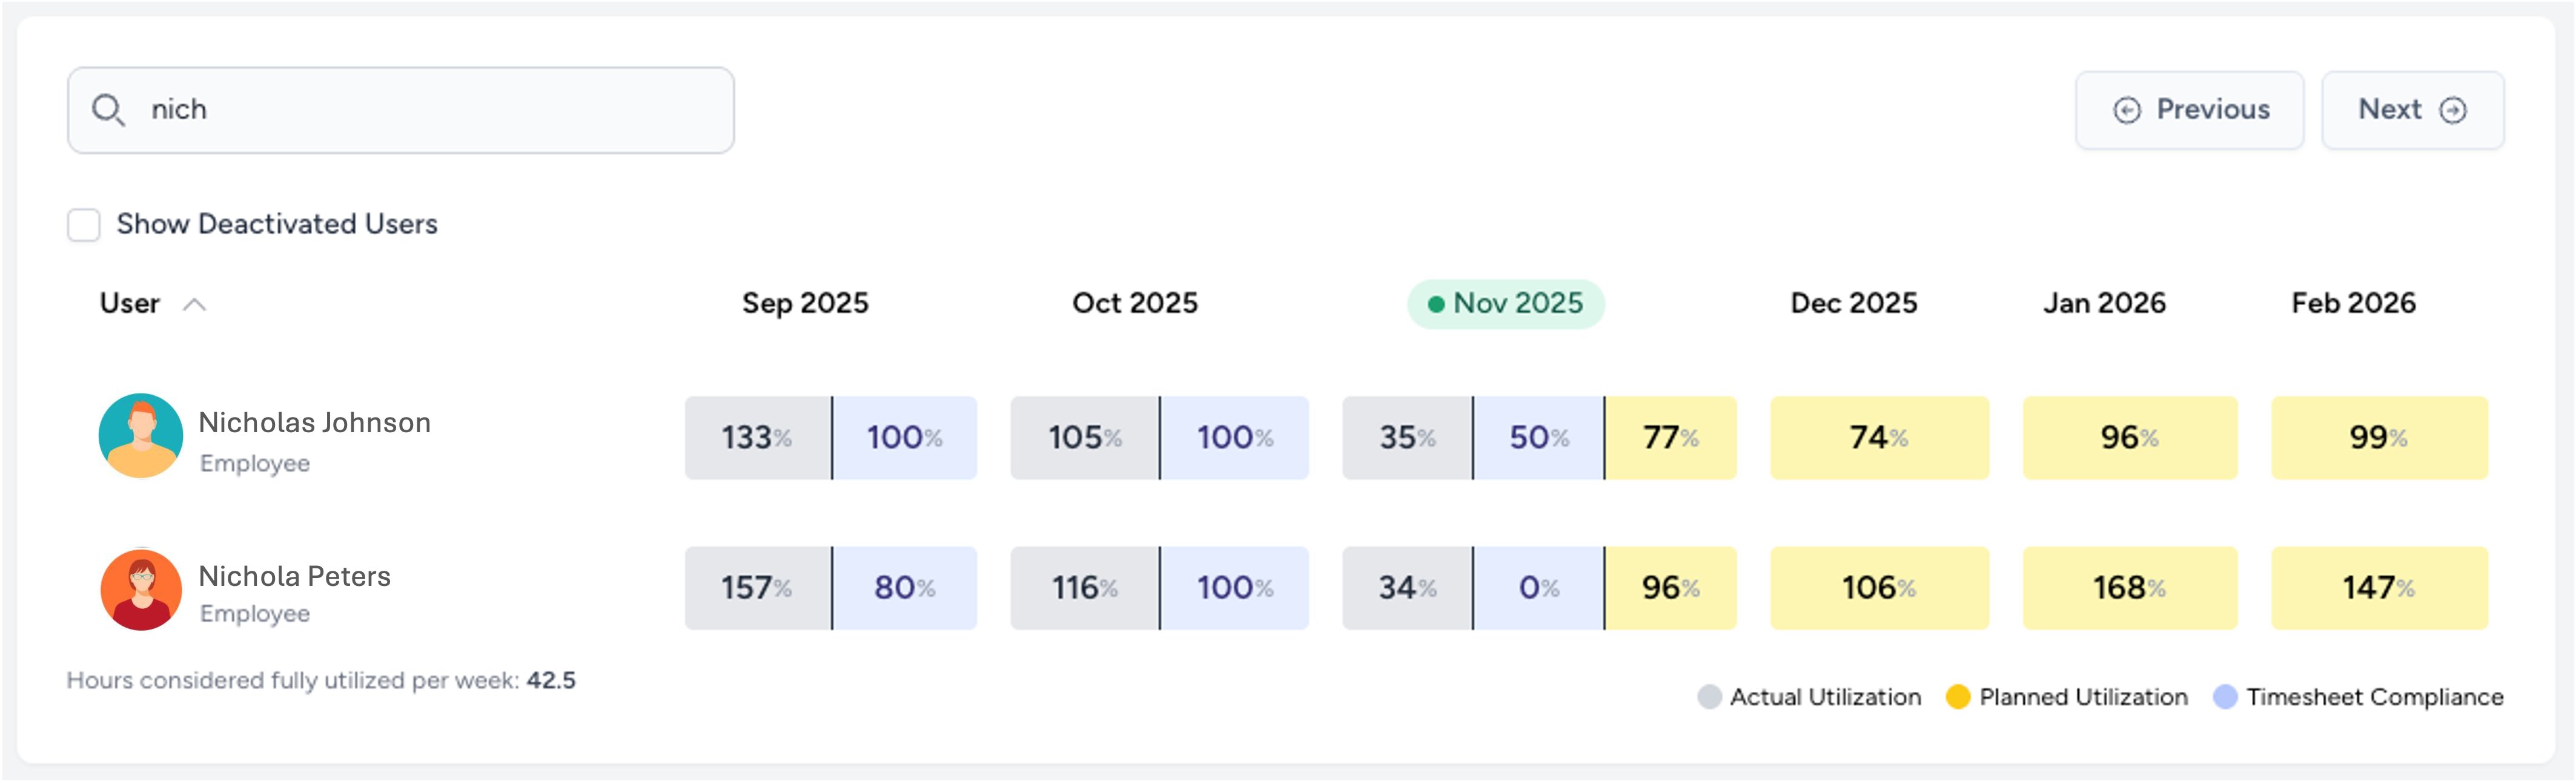Open the Nichola Peters name link
The height and width of the screenshot is (782, 2576).
point(294,576)
